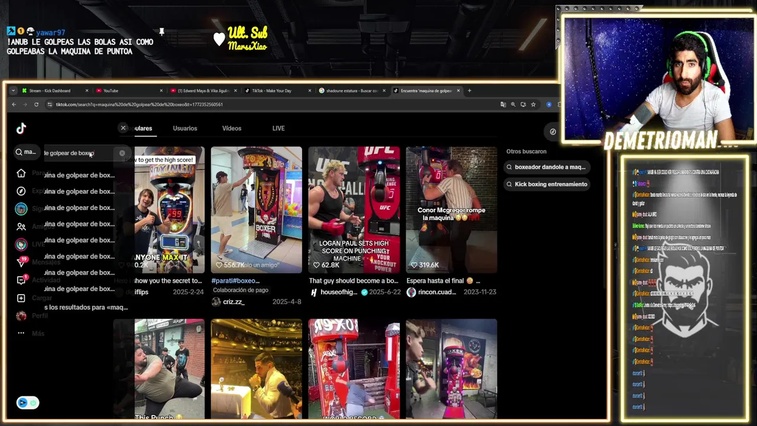The height and width of the screenshot is (426, 757).
Task: Switch to Stream - Kick Dashboard tab
Action: (x=54, y=91)
